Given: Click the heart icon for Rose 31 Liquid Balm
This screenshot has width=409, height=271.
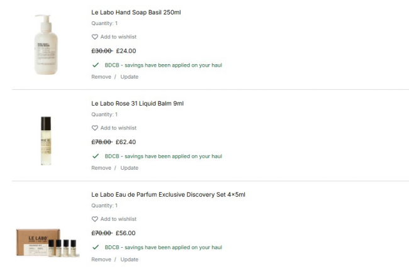Looking at the screenshot, I should [95, 128].
